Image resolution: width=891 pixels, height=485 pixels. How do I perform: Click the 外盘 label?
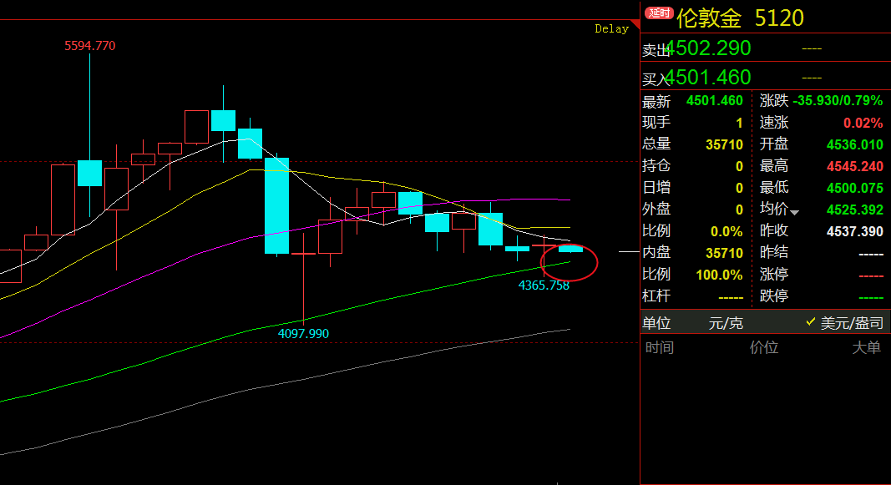click(656, 209)
